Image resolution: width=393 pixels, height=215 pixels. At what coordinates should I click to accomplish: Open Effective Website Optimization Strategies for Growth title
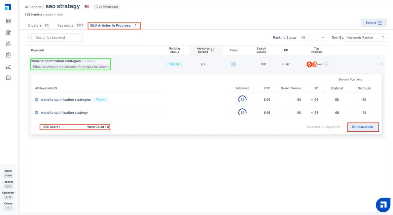click(71, 67)
